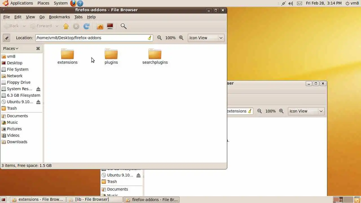Toggle the location edit pencil button
The width and height of the screenshot is (361, 203).
(x=6, y=38)
